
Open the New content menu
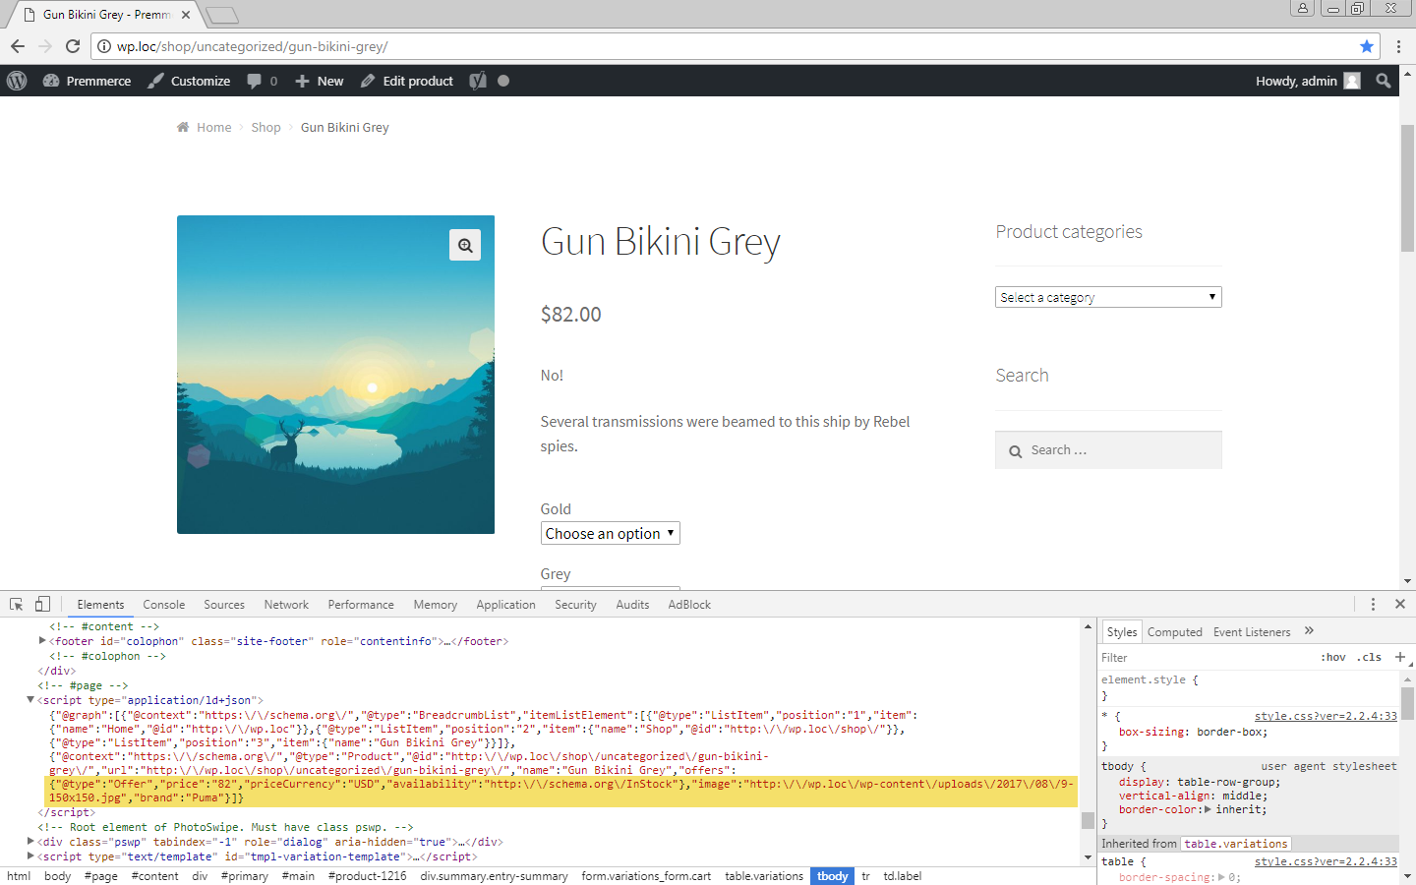tap(320, 81)
